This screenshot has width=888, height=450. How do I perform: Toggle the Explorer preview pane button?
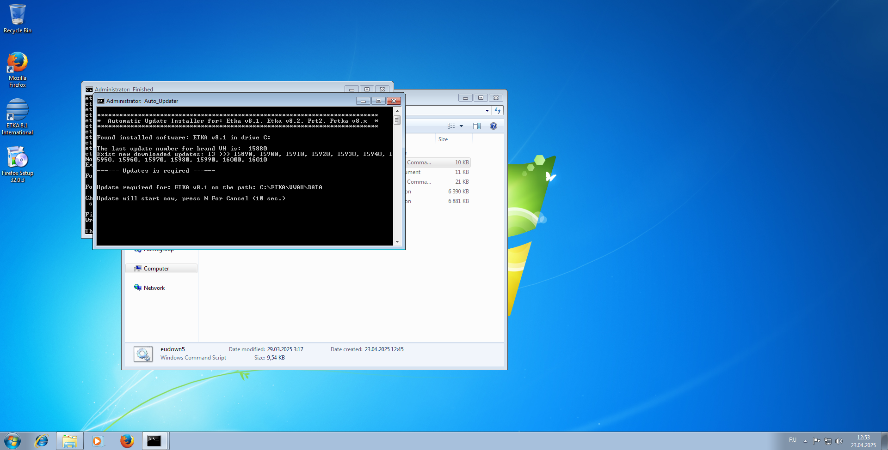pyautogui.click(x=477, y=126)
